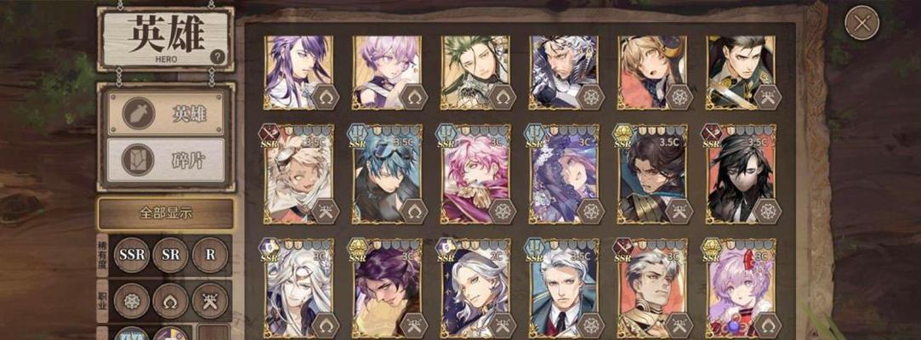The height and width of the screenshot is (340, 921).
Task: Select the lilac-haired girl with red ornament card
Action: point(740,288)
